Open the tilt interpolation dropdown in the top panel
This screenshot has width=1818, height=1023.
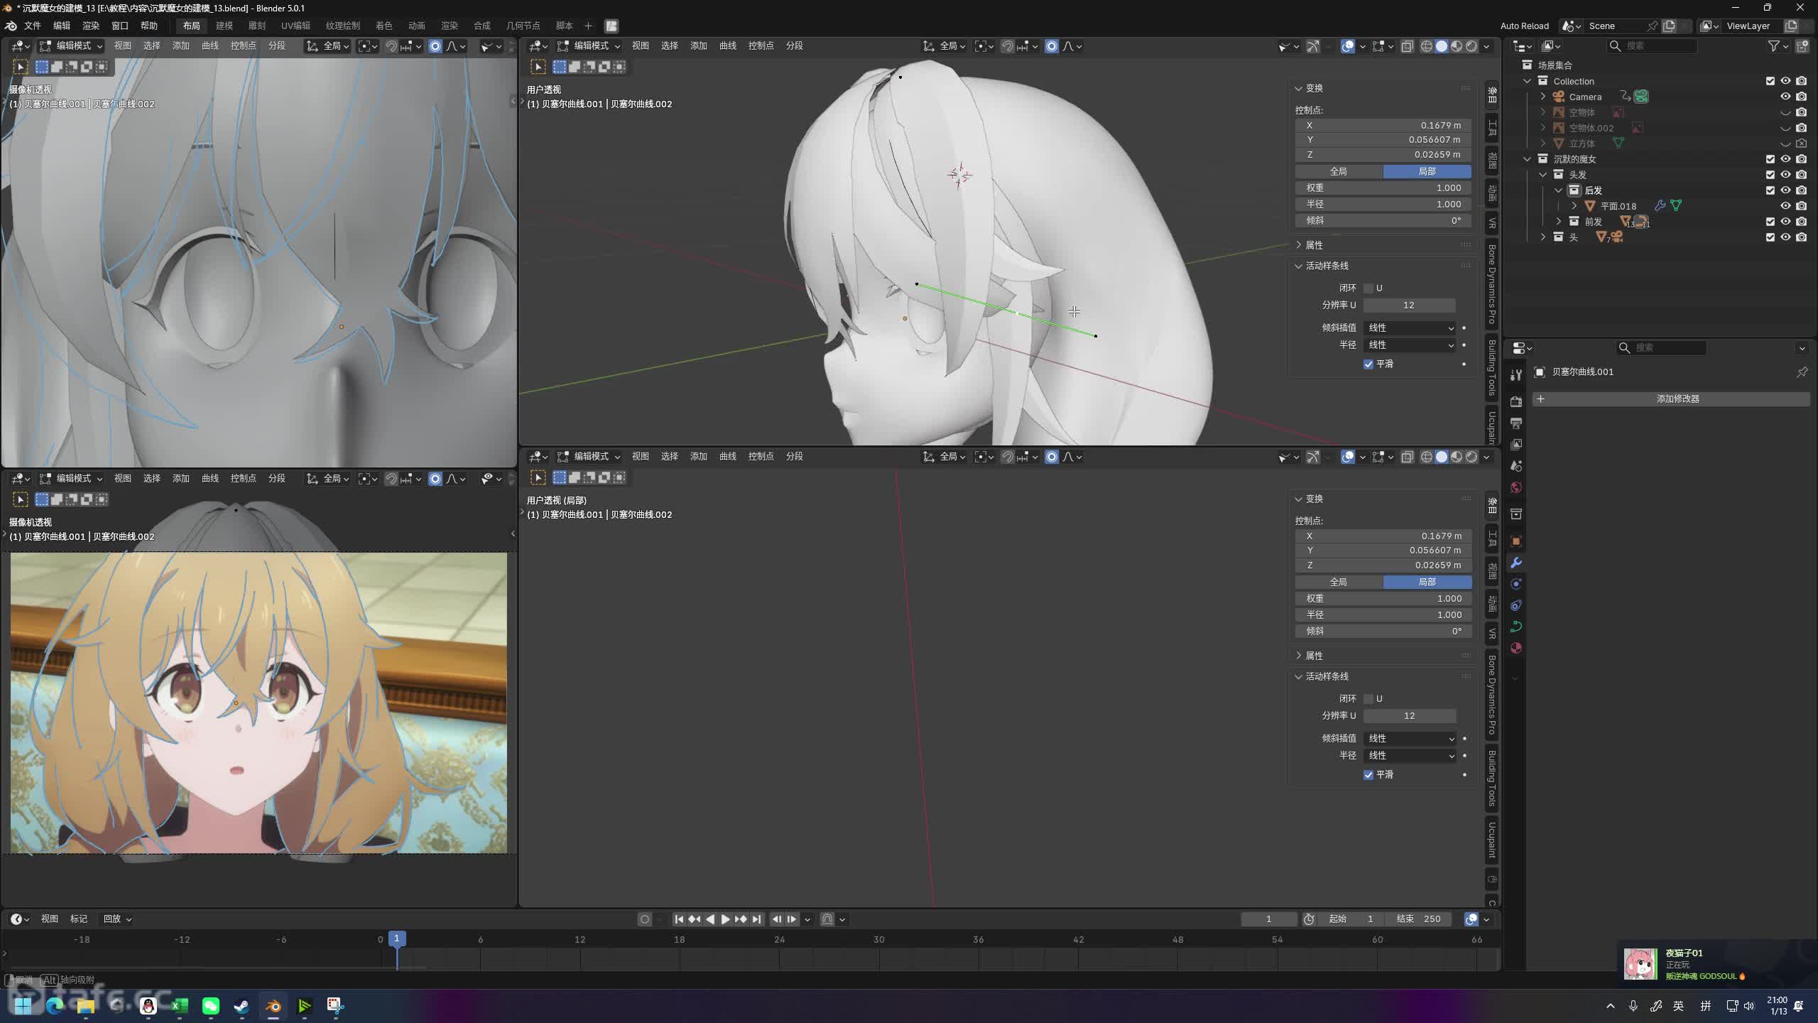coord(1410,328)
